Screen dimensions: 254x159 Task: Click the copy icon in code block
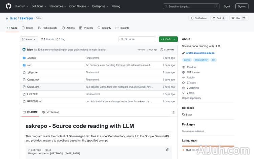(168, 149)
